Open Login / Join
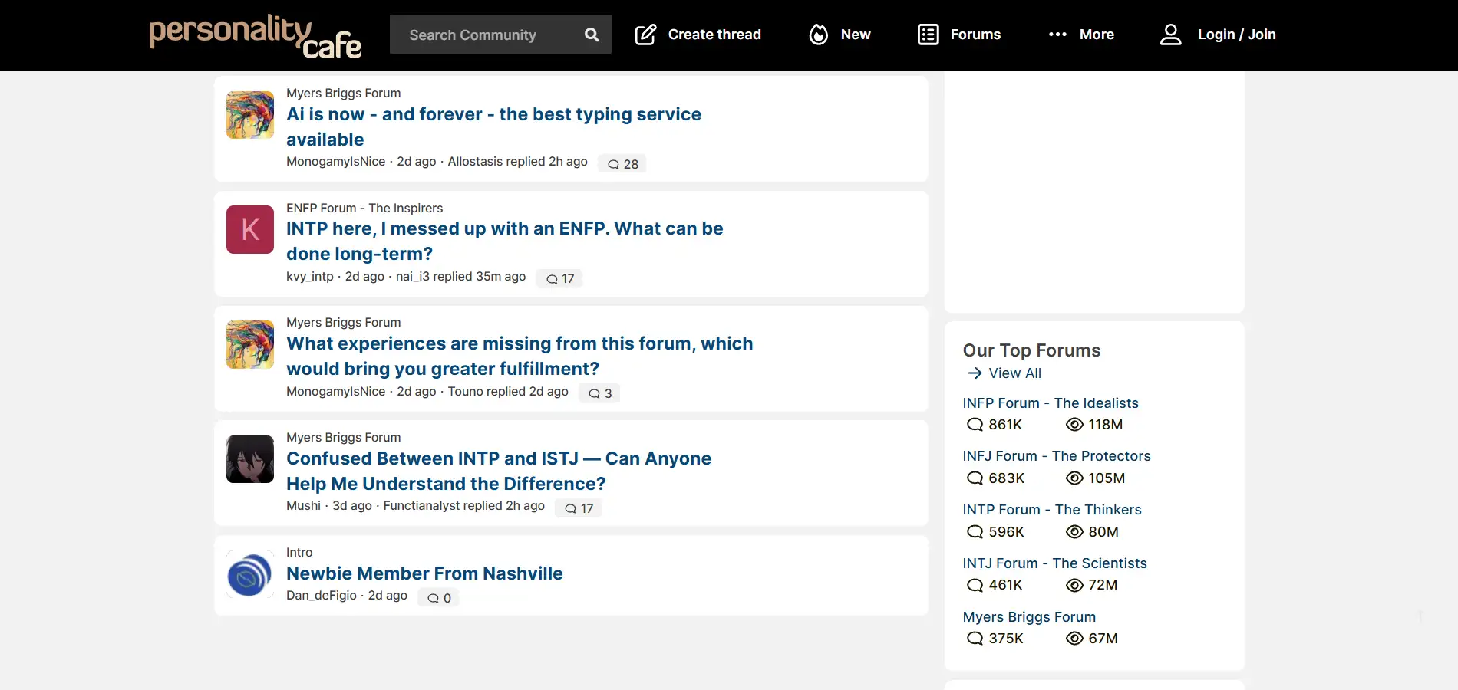Image resolution: width=1458 pixels, height=690 pixels. pyautogui.click(x=1236, y=34)
